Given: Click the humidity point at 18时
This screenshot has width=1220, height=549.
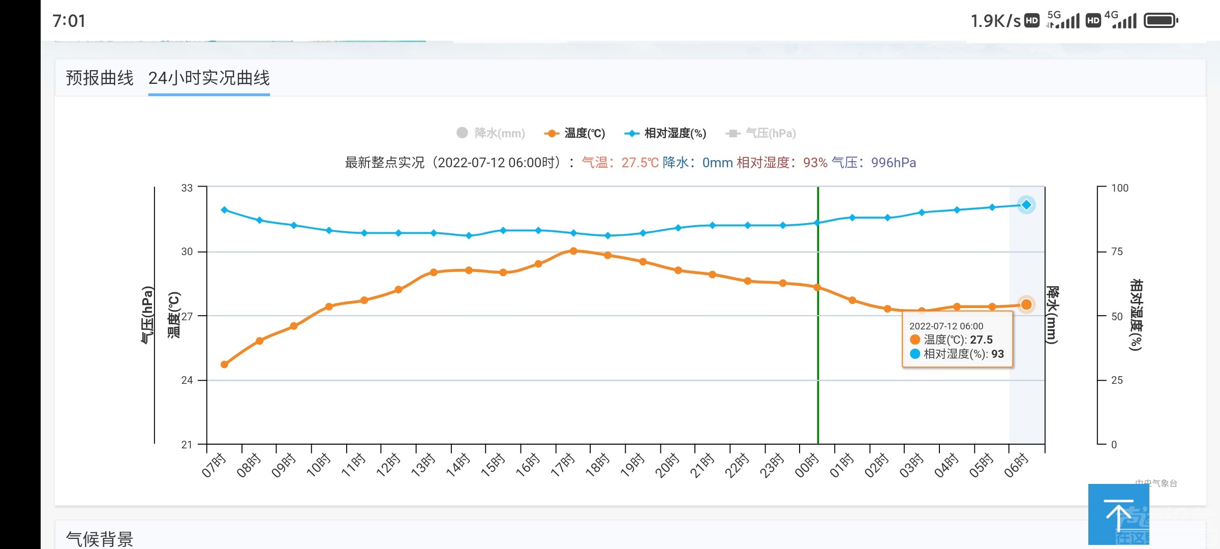Looking at the screenshot, I should tap(607, 235).
